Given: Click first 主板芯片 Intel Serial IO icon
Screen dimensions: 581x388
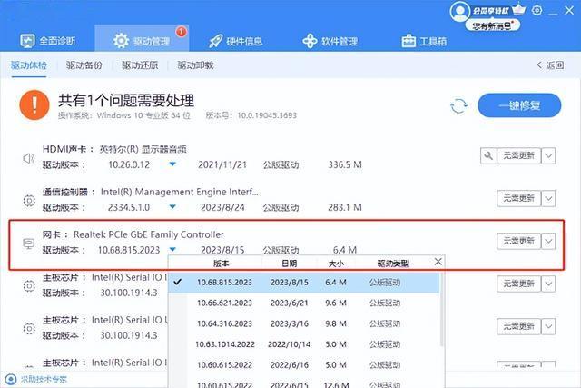Looking at the screenshot, I should 29,286.
